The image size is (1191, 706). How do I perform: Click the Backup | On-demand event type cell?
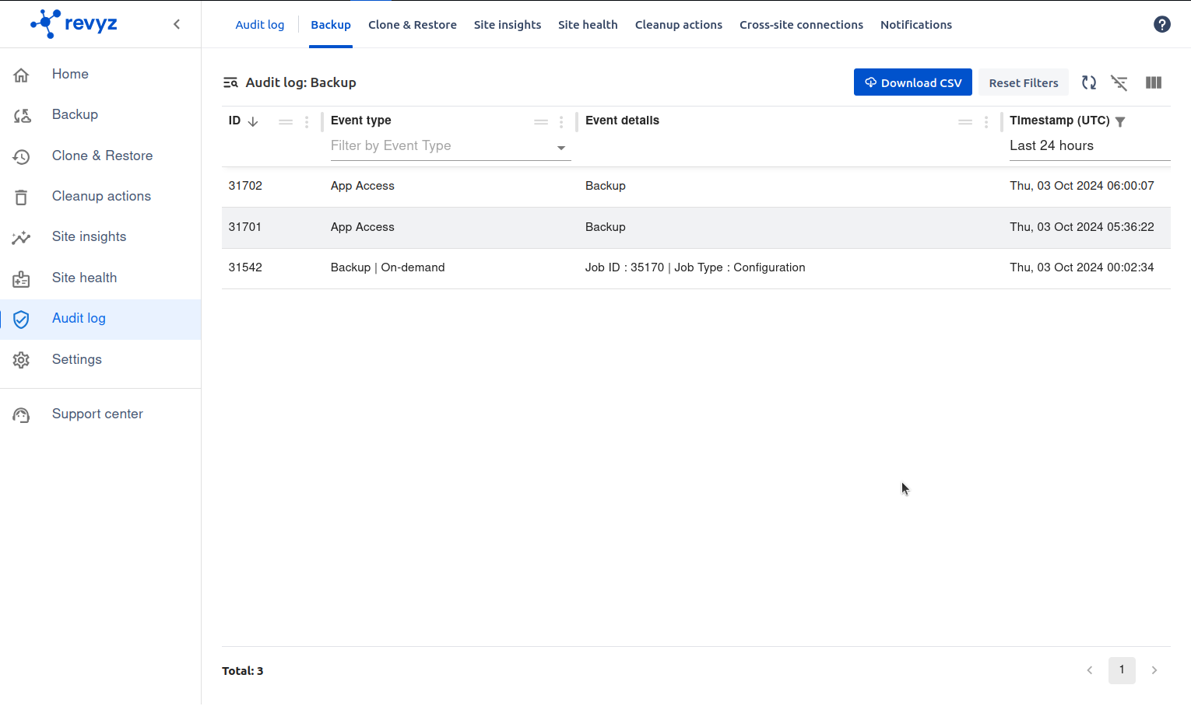click(x=388, y=267)
